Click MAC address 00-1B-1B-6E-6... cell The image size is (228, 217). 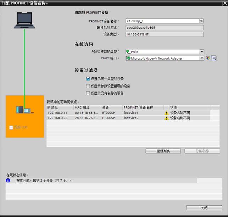click(x=87, y=113)
